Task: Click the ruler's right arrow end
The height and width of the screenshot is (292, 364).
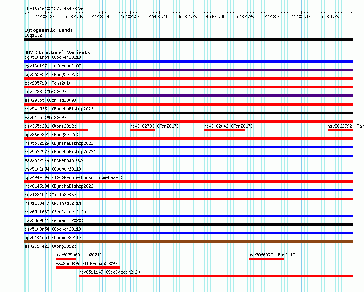Action: point(351,13)
